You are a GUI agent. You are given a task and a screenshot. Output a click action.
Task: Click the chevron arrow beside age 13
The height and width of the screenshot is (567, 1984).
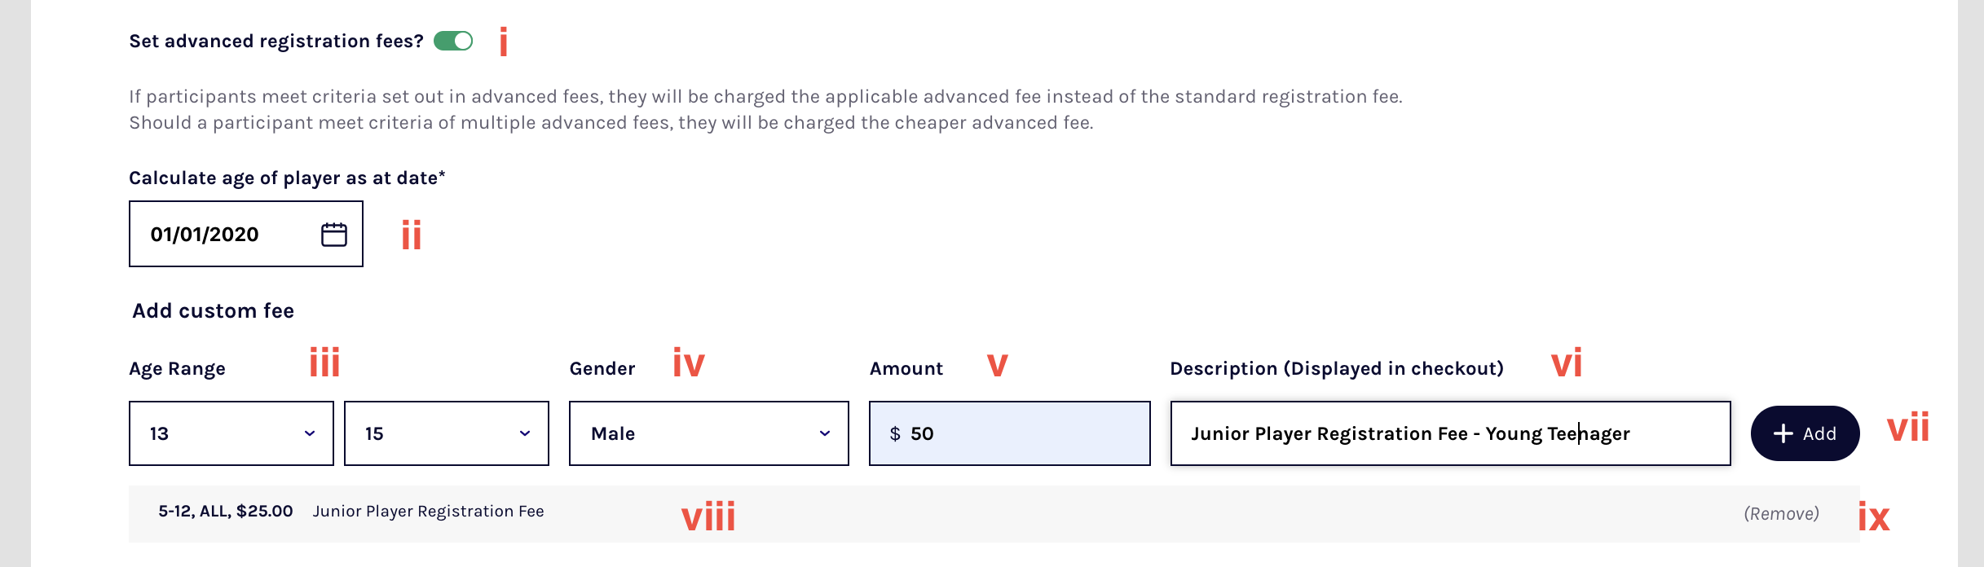click(310, 433)
